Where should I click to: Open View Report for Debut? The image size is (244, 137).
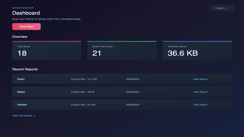click(200, 92)
